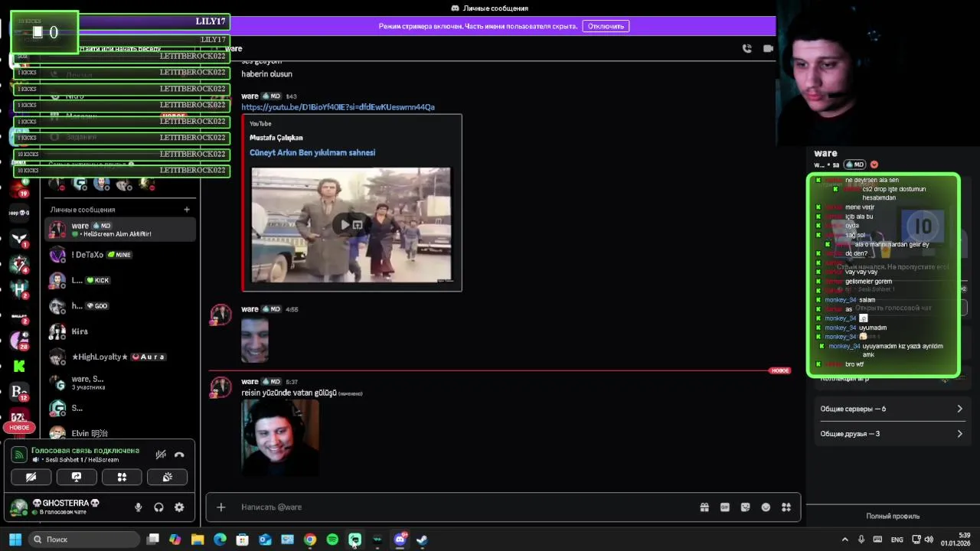Open Cüneyt Arkın Ben yıkılmam sahnesi link
This screenshot has width=980, height=551.
point(312,152)
